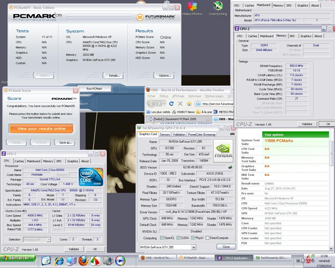Open HWBOT News bookmark
Viewport: 335px width, 268px height.
pyautogui.click(x=183, y=112)
